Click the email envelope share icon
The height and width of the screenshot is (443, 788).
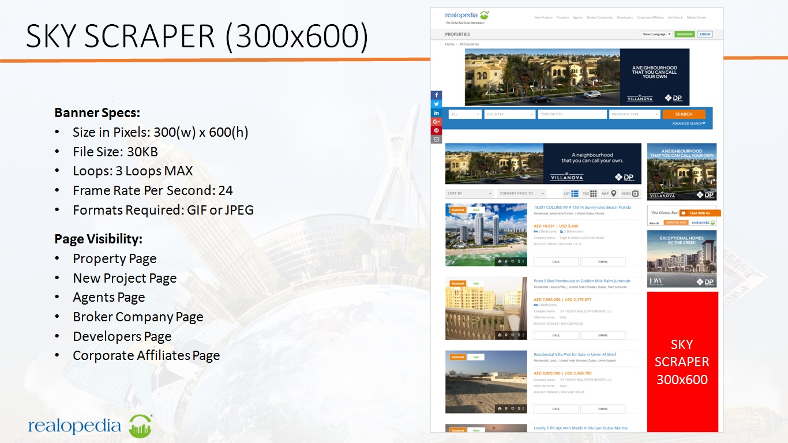[x=436, y=140]
